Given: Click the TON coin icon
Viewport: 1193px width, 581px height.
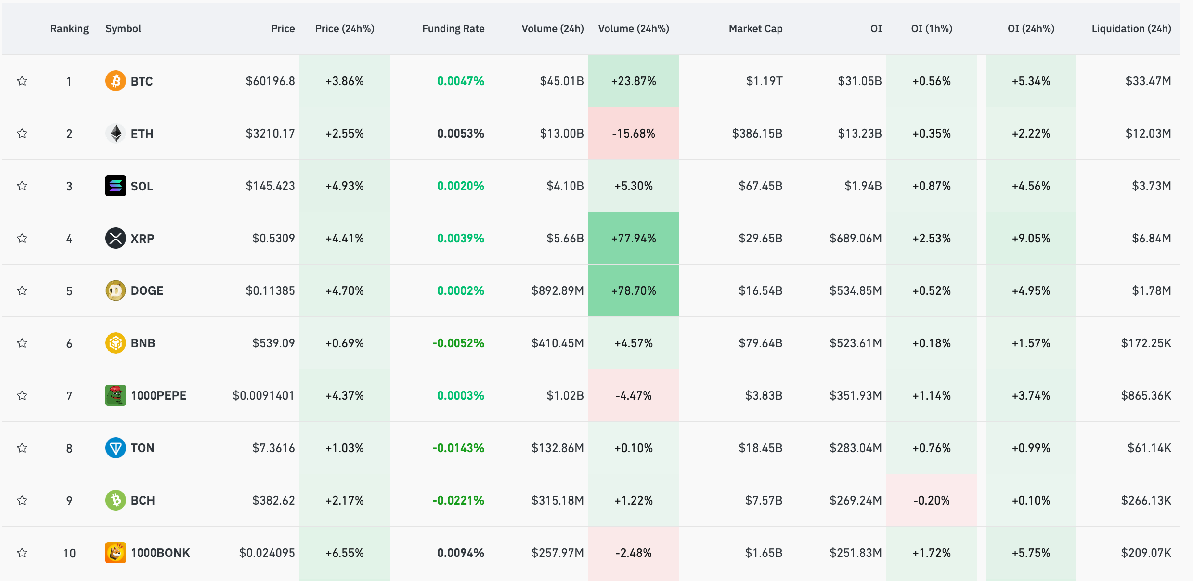Looking at the screenshot, I should pos(116,448).
